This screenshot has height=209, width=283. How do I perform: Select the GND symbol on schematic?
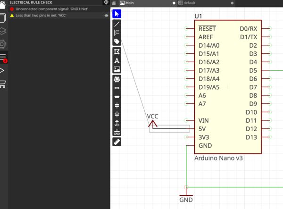[186, 195]
